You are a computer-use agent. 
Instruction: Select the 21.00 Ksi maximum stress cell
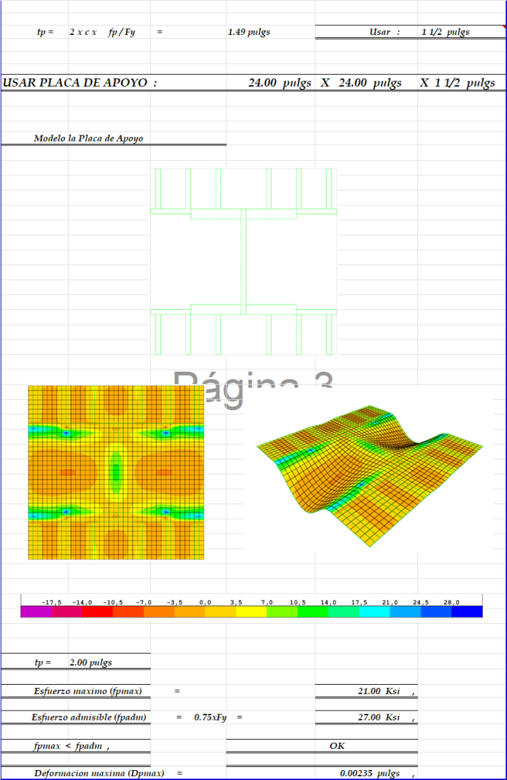click(x=367, y=691)
